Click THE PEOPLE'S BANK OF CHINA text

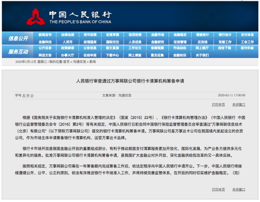pos(81,22)
